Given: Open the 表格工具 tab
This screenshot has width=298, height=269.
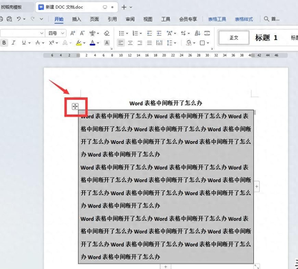Looking at the screenshot, I should click(217, 19).
